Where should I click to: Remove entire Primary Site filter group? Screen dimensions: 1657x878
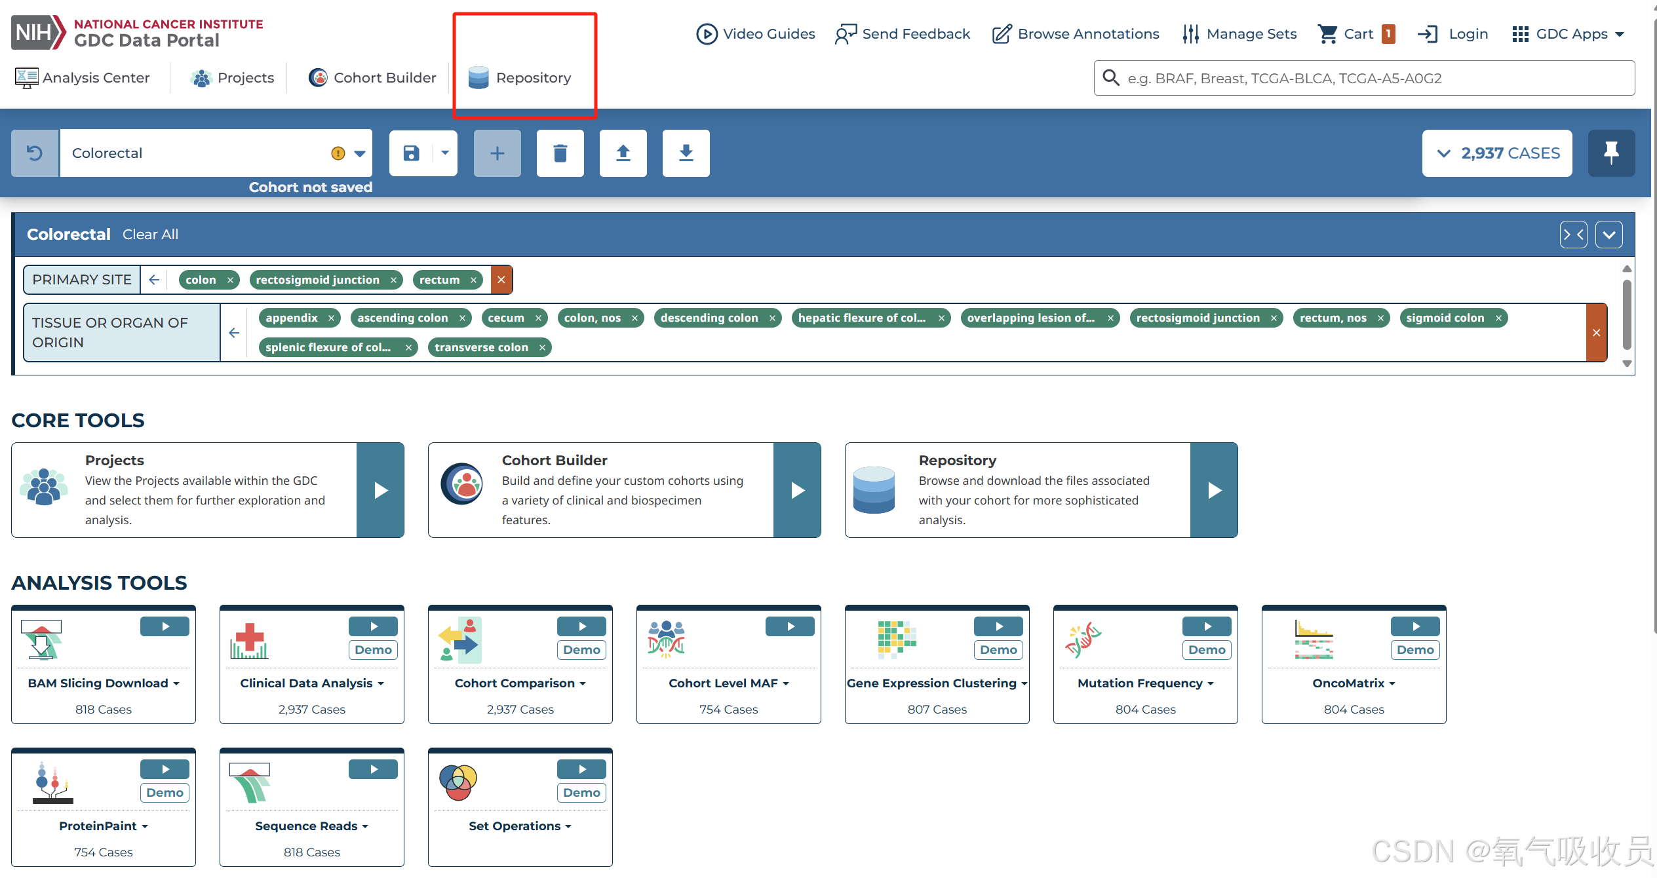[x=501, y=280]
